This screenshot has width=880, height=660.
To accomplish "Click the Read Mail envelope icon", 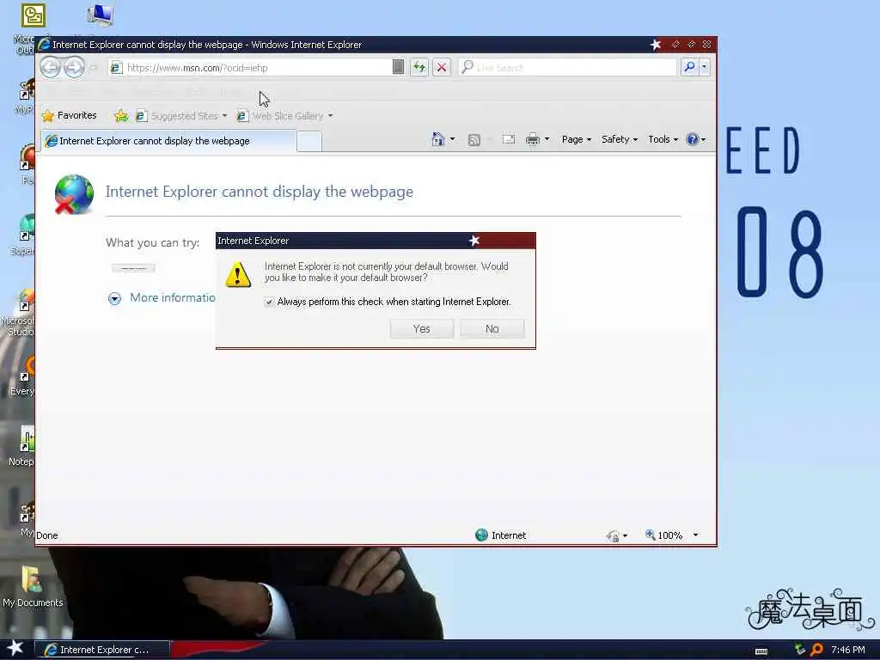I will click(509, 139).
